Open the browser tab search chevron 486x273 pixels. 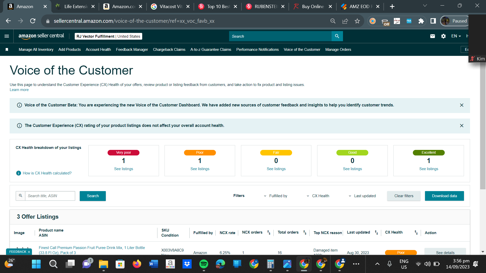(425, 6)
